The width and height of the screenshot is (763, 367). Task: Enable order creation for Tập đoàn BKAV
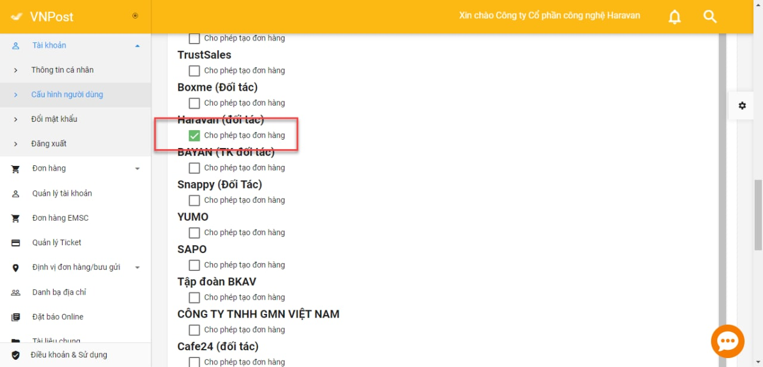(194, 298)
